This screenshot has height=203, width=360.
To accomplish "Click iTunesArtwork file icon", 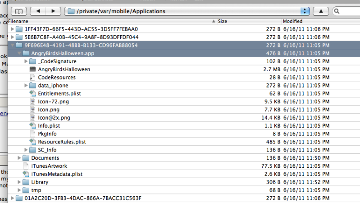I will 26,166.
